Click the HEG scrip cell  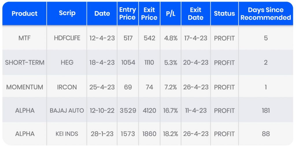click(67, 63)
